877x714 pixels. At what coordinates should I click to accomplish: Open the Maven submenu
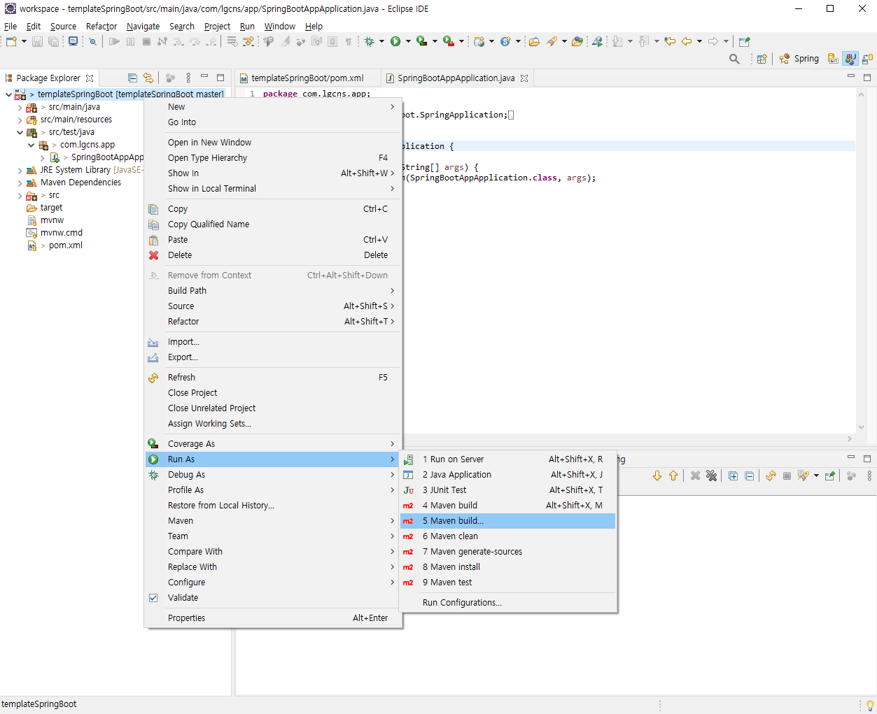[273, 521]
